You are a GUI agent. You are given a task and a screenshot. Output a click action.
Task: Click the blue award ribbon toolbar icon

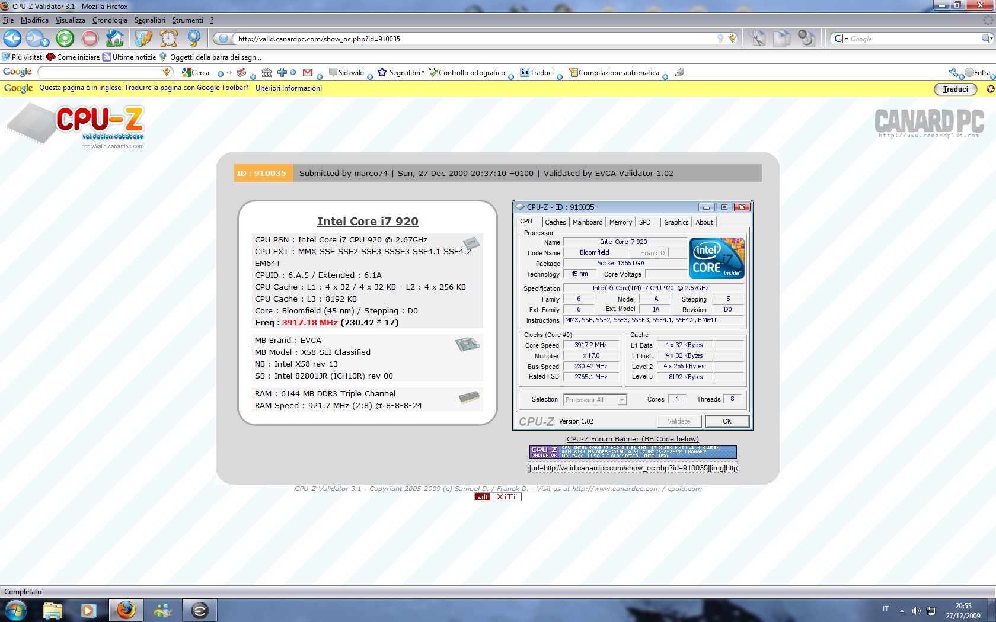(194, 39)
